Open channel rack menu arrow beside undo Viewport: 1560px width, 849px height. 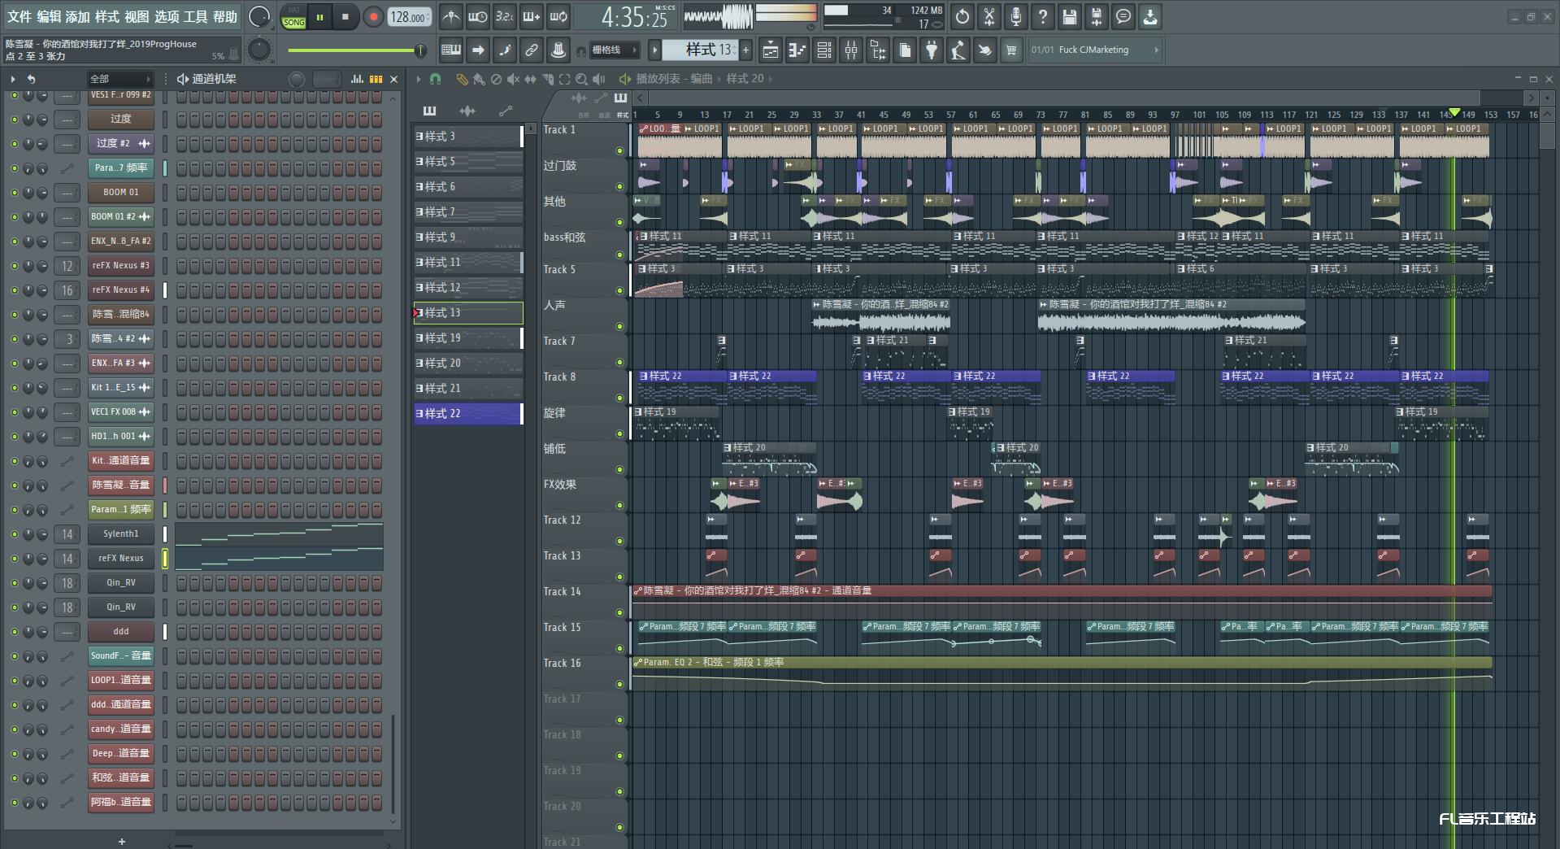(13, 79)
